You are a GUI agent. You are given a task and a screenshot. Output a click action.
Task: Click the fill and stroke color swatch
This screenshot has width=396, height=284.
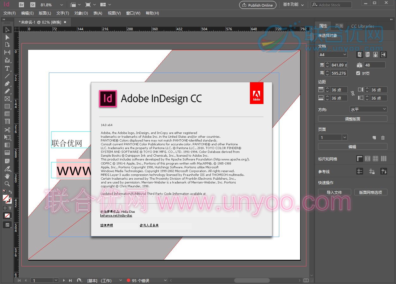point(7,199)
